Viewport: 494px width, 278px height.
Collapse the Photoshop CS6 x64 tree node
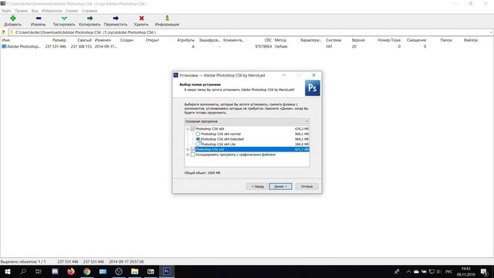(188, 129)
